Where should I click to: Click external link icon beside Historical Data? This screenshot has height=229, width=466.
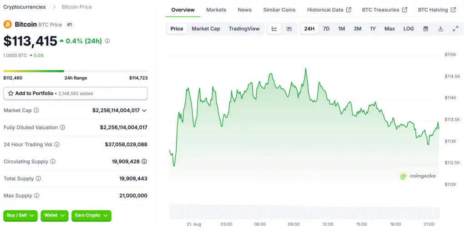click(349, 10)
